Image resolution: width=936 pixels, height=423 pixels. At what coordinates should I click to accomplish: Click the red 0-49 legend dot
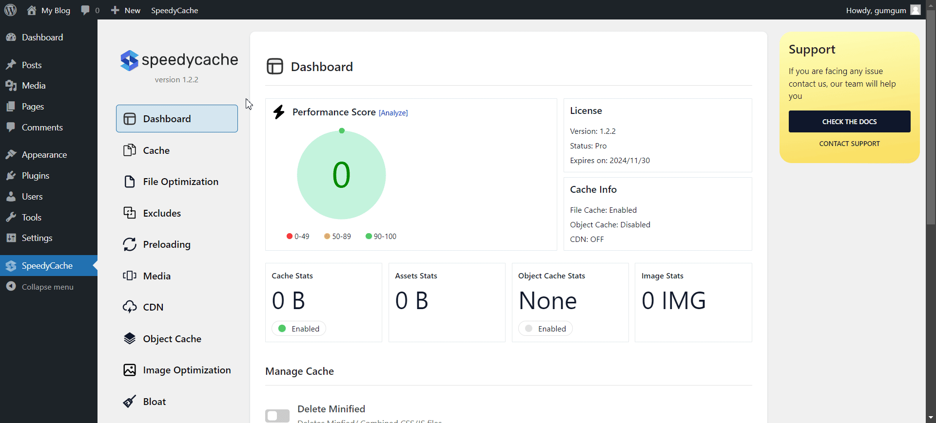pos(290,236)
